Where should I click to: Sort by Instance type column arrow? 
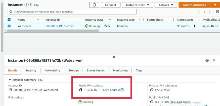(140, 20)
